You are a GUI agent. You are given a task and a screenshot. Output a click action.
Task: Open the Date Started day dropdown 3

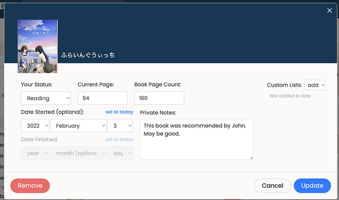(x=120, y=126)
